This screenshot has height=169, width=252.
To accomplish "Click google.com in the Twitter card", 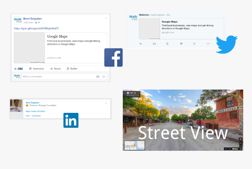I will (x=168, y=32).
